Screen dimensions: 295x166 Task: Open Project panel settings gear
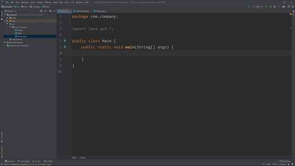[50, 11]
